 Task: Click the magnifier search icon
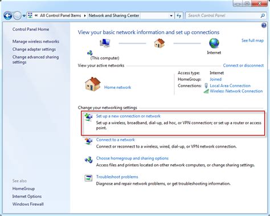(263, 15)
